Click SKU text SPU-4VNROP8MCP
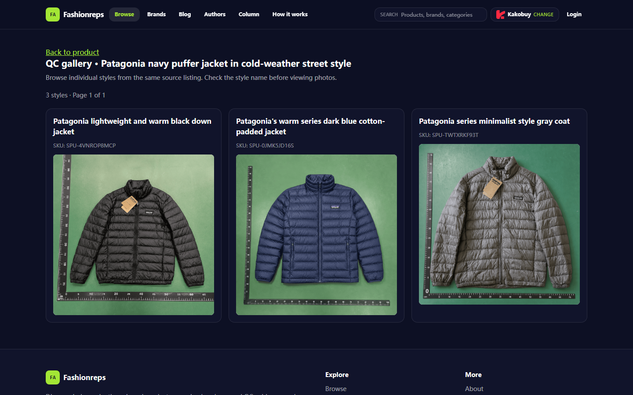The height and width of the screenshot is (395, 633). [84, 146]
